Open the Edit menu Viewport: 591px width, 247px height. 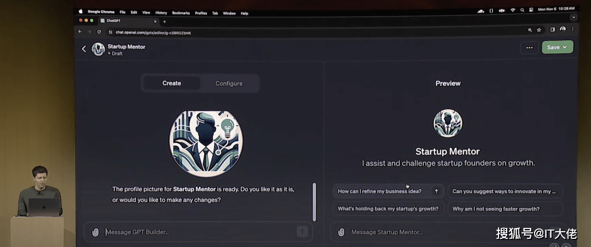(134, 13)
